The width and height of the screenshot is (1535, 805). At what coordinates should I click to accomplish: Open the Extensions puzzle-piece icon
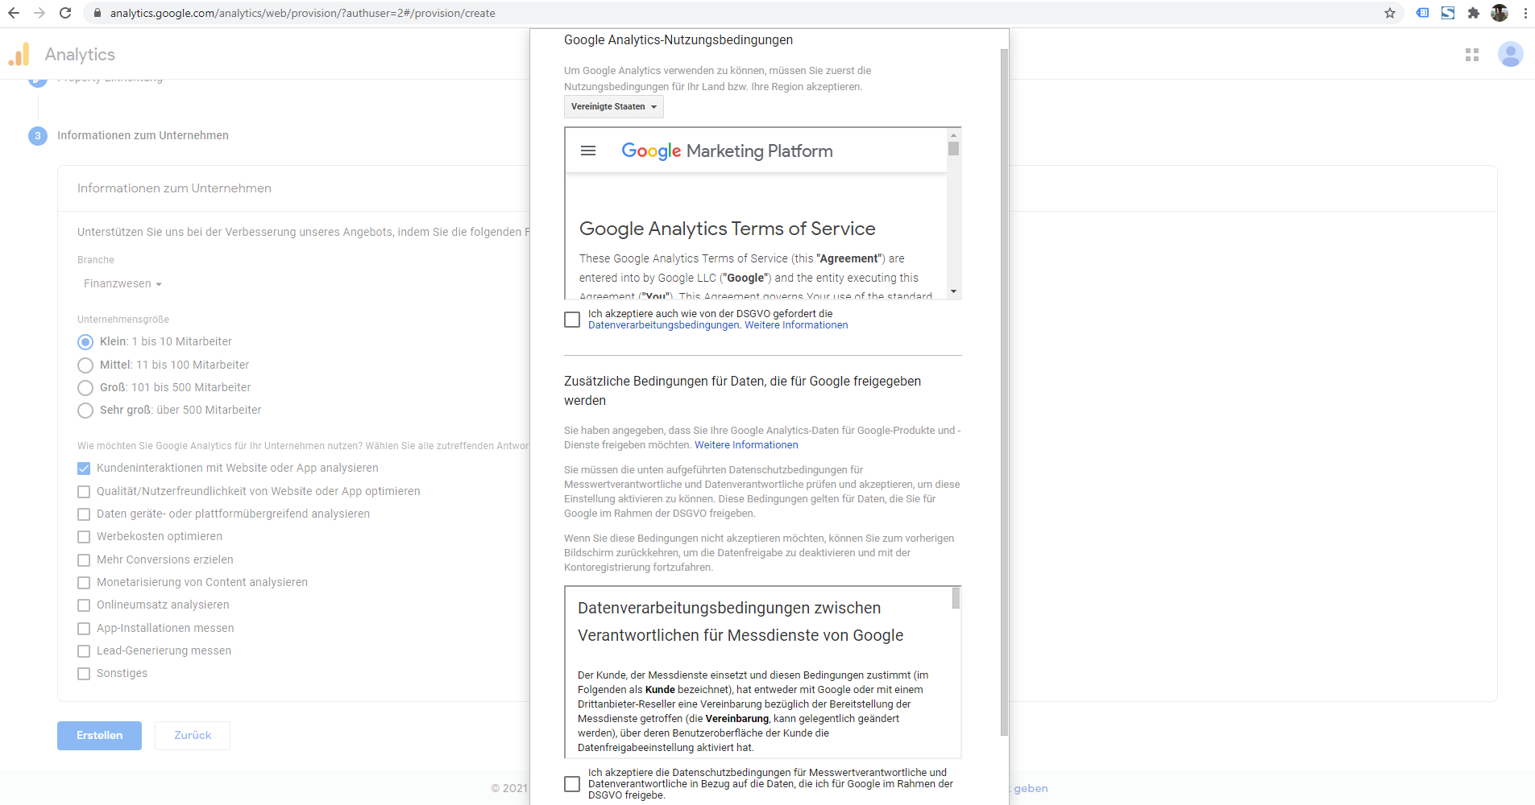(1474, 13)
